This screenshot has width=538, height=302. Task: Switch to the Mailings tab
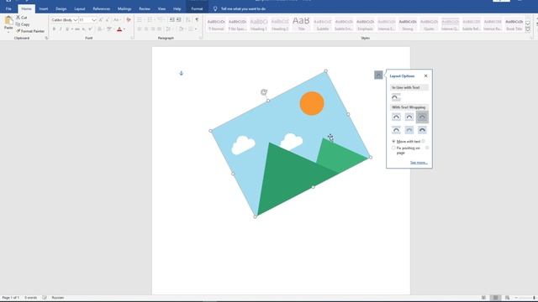click(124, 8)
